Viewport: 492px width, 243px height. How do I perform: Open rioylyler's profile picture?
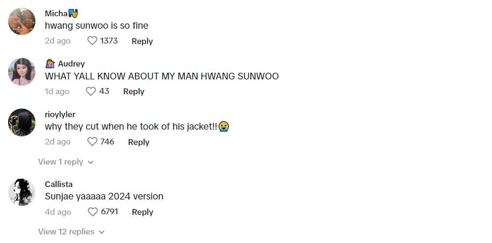click(22, 122)
